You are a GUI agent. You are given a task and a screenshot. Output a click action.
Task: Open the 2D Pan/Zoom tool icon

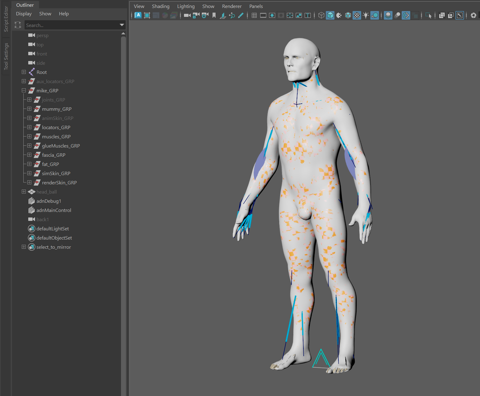tap(232, 15)
